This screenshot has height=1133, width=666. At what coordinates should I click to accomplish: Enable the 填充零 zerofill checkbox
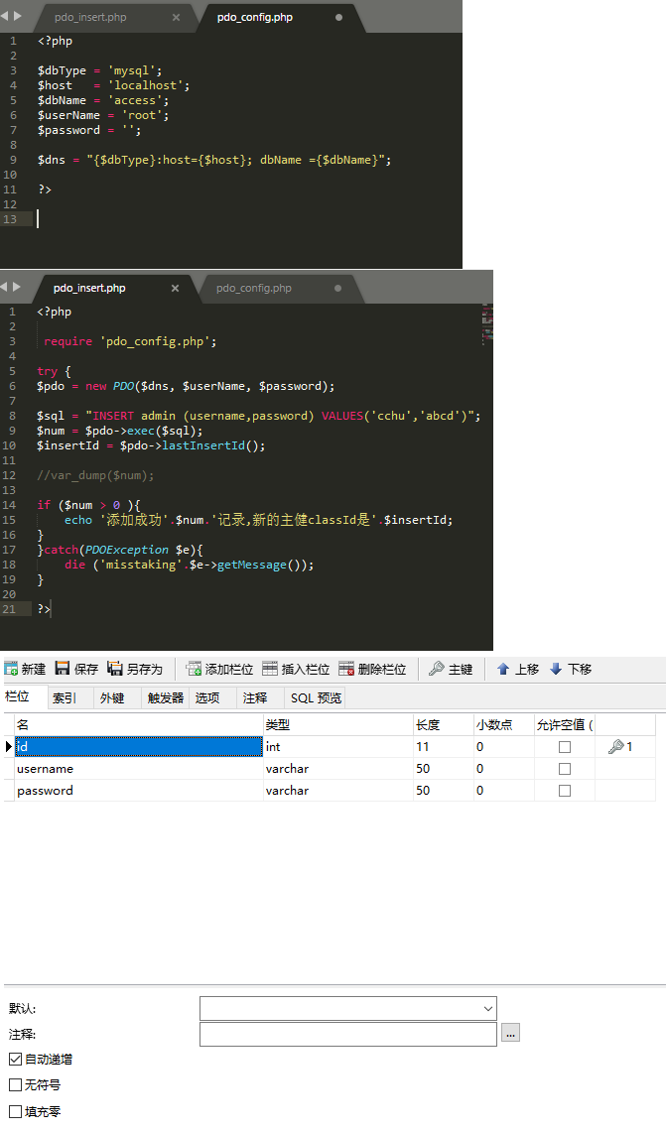click(x=15, y=1112)
